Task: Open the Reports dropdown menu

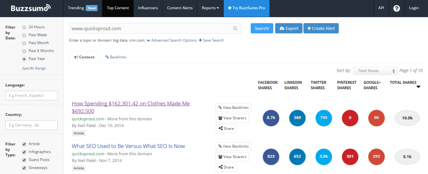Action: [x=210, y=8]
